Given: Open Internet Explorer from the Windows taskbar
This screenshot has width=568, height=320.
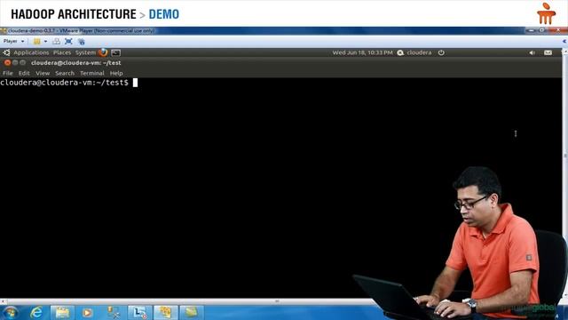Looking at the screenshot, I should (x=36, y=313).
